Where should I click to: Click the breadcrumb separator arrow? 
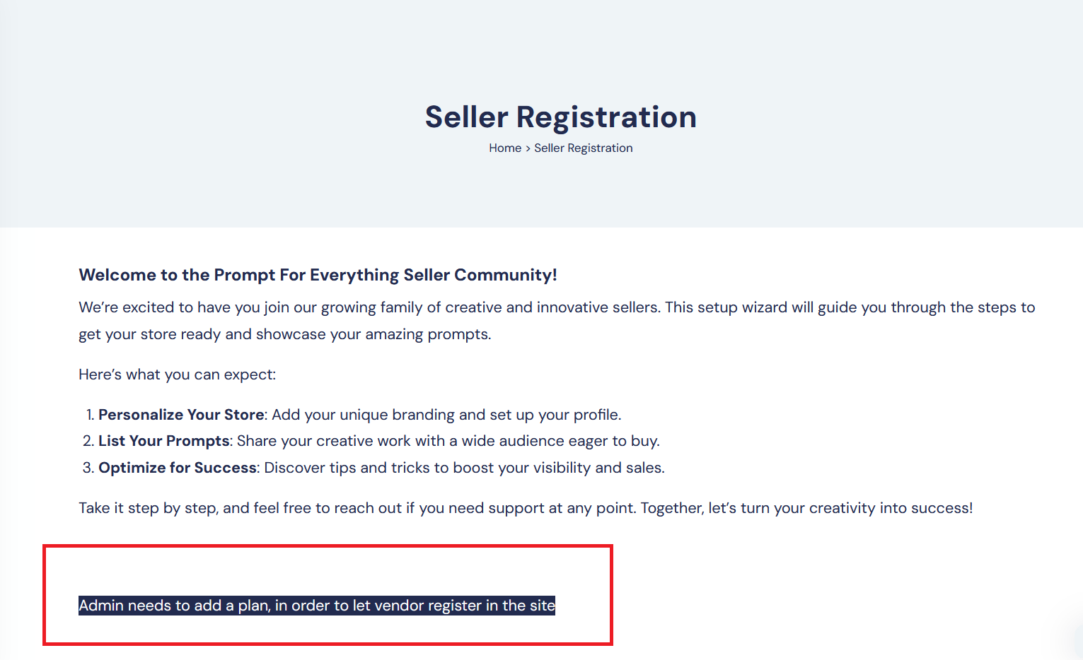[x=528, y=148]
